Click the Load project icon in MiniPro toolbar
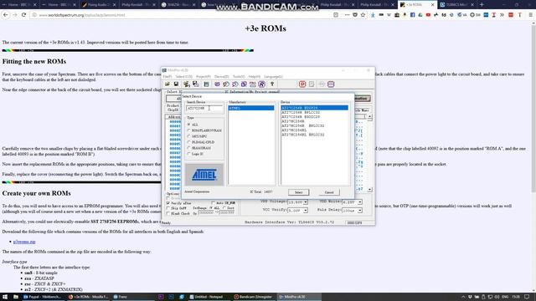Image resolution: width=536 pixels, height=301 pixels. point(186,84)
